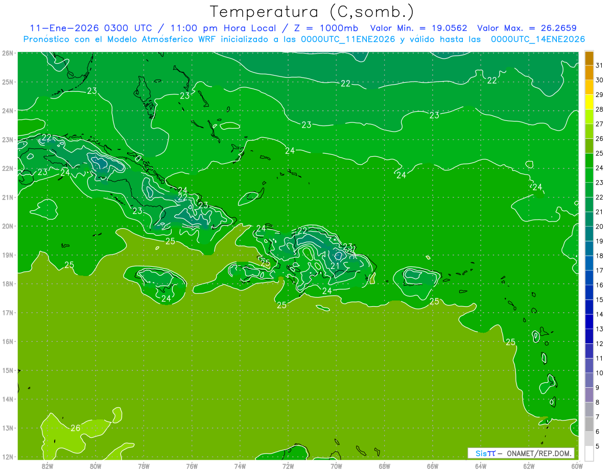Click the '74W' longitude axis label
The width and height of the screenshot is (613, 473).
click(240, 466)
